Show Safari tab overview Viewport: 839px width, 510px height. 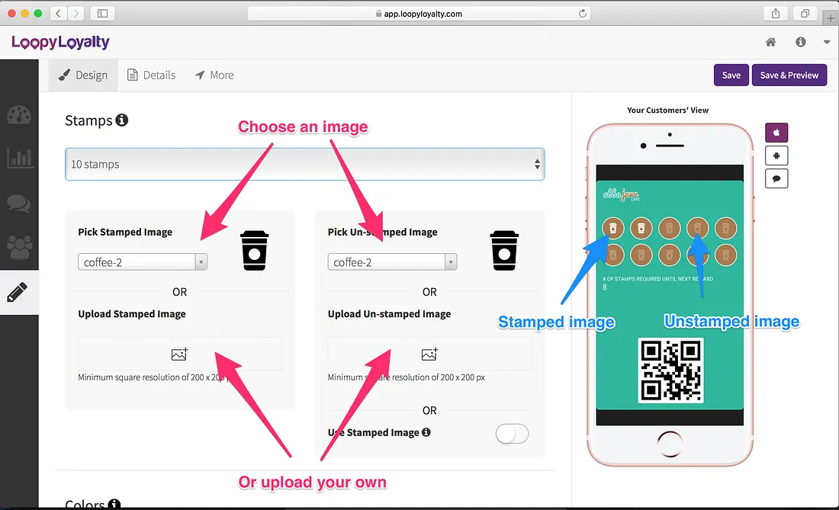pyautogui.click(x=805, y=14)
